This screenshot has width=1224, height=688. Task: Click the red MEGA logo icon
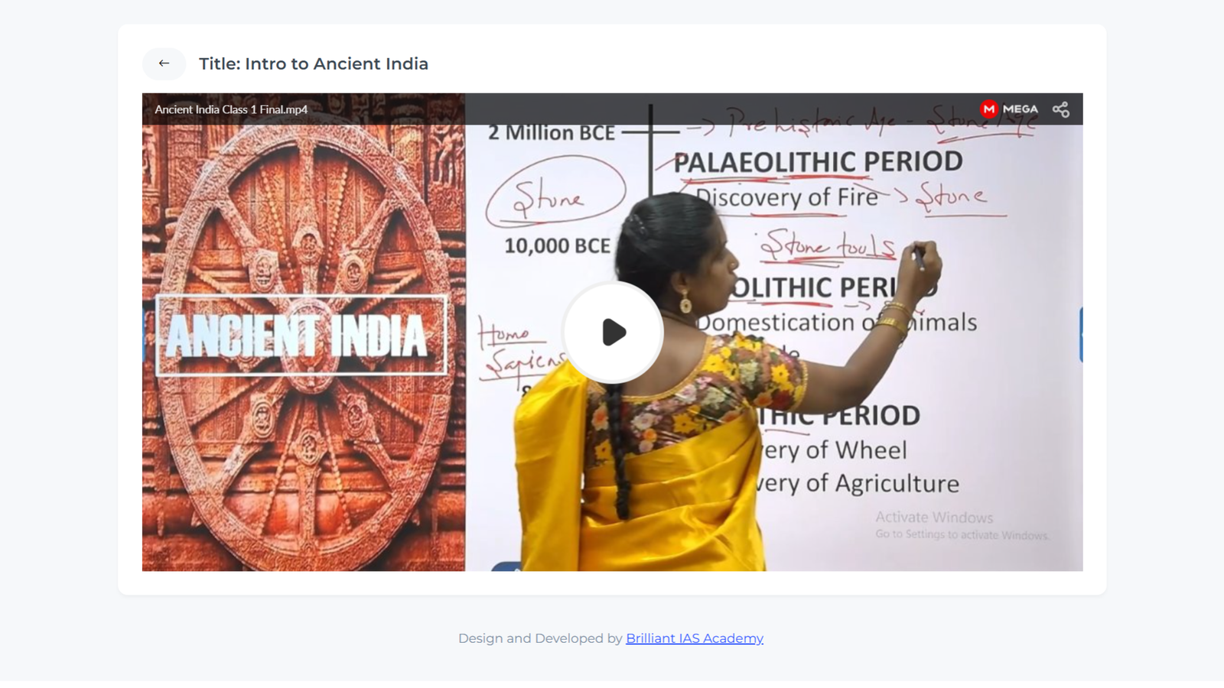tap(989, 109)
